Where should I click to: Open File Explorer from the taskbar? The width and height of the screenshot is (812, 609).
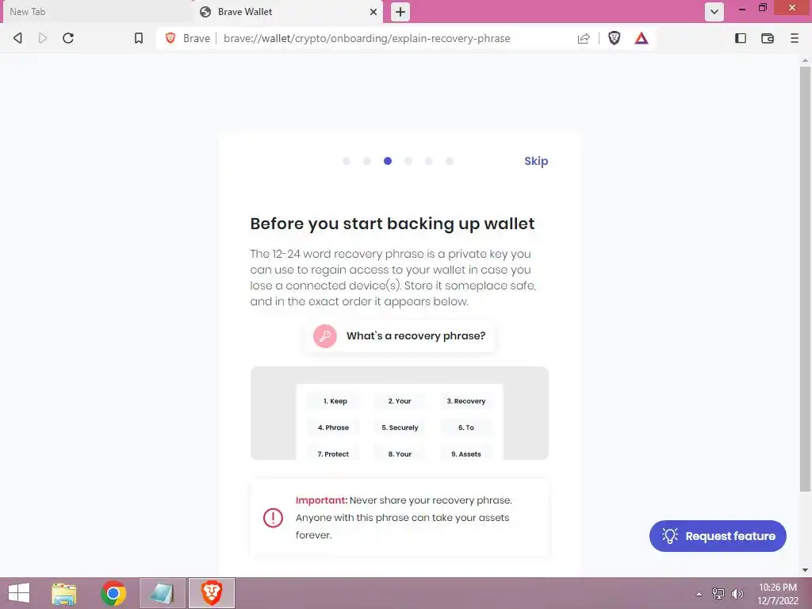click(x=63, y=593)
